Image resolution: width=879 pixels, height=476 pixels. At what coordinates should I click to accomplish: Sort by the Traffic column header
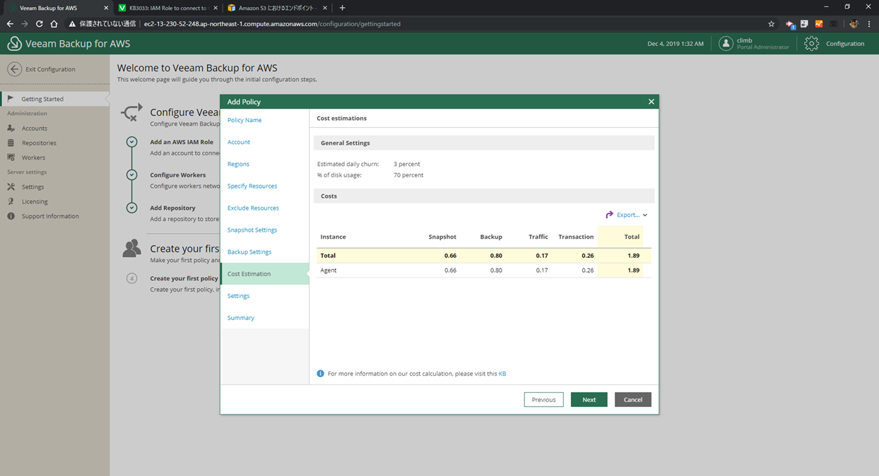[x=538, y=237]
